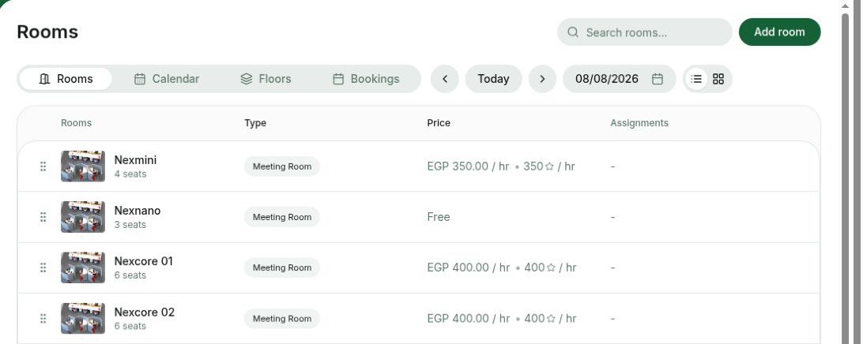Screen dimensions: 863x344
Task: Open the Floors tab
Action: coord(266,79)
